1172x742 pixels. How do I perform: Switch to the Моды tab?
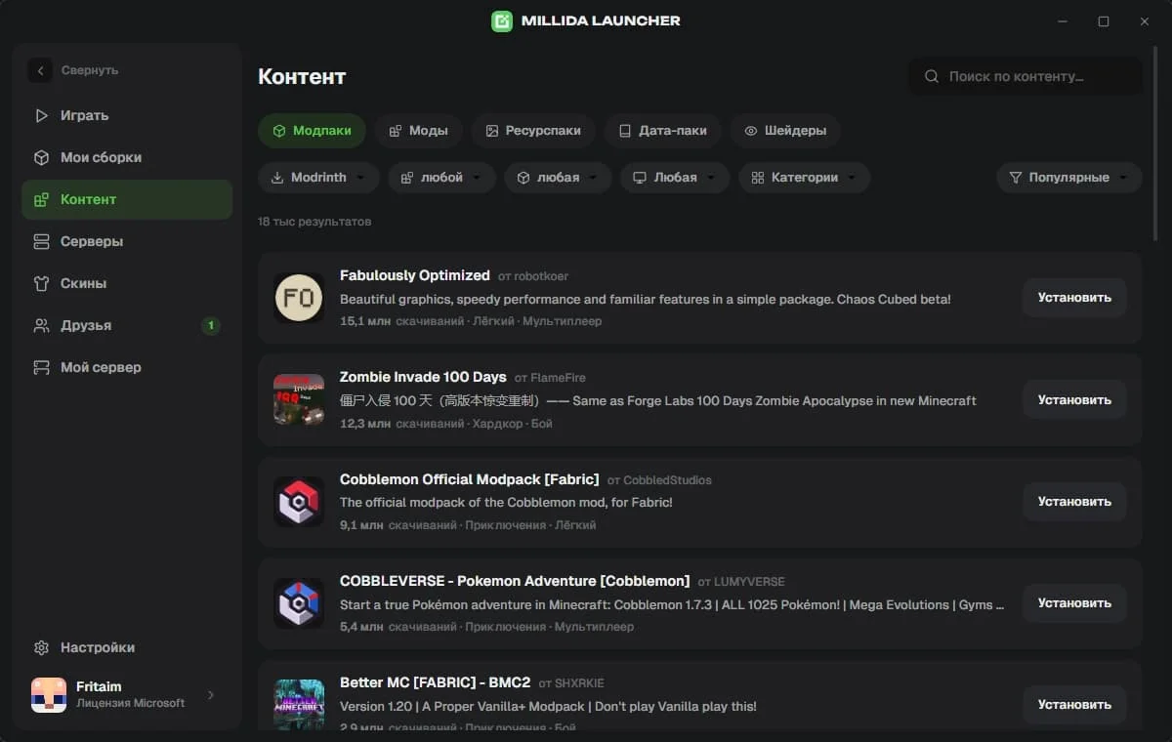[x=418, y=131]
